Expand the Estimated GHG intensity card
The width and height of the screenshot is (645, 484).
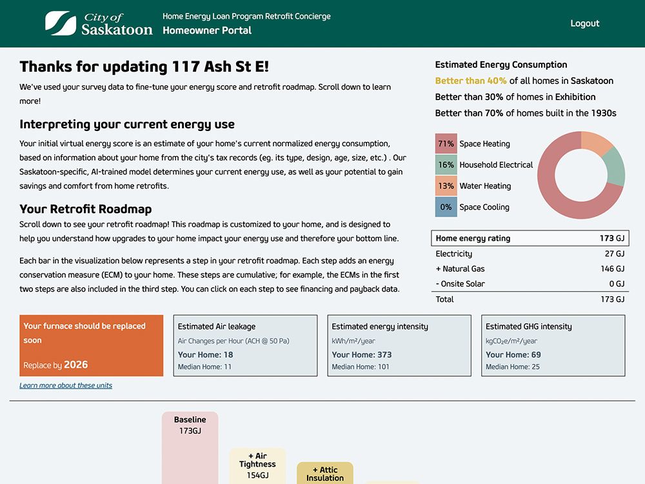(x=553, y=345)
